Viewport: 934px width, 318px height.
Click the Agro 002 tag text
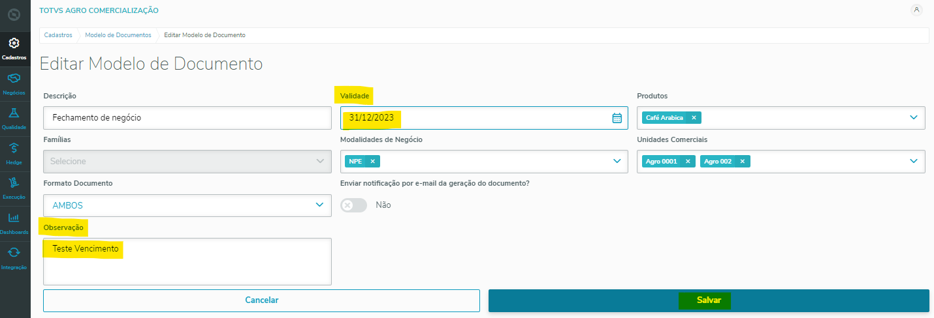coord(718,161)
